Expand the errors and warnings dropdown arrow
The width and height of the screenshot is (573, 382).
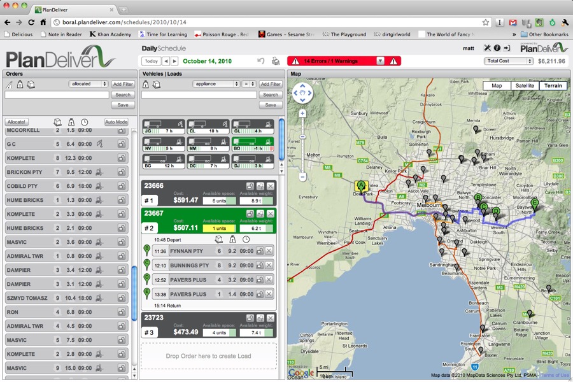[381, 61]
